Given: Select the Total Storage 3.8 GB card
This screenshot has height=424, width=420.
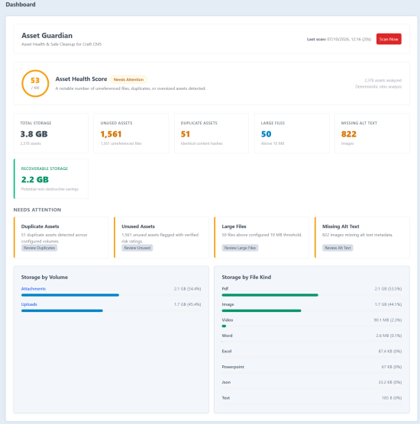Looking at the screenshot, I should tap(51, 133).
